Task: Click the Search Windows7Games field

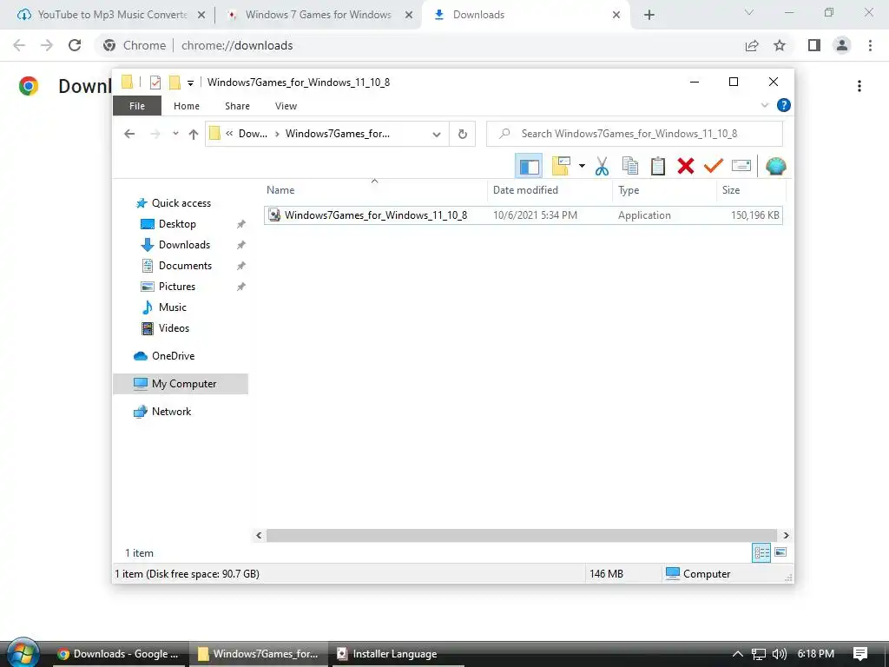Action: point(635,134)
